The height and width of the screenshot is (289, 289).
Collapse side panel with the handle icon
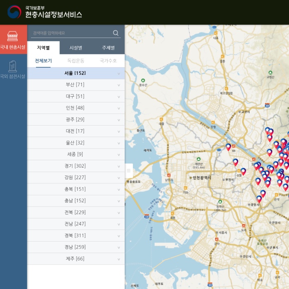(x=129, y=171)
